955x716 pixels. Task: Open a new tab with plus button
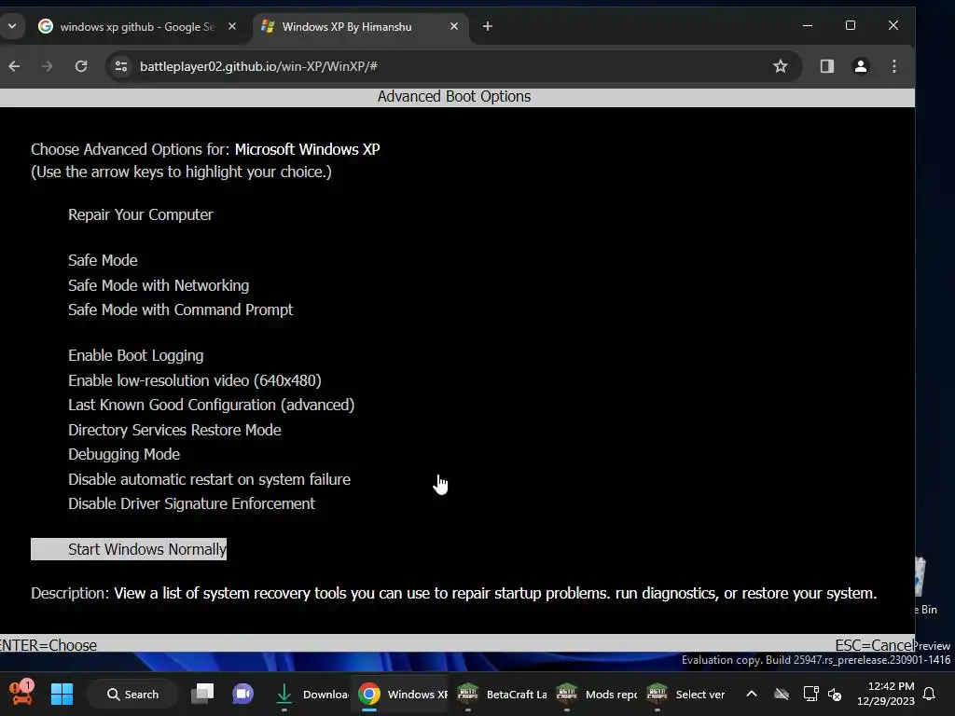click(x=487, y=26)
